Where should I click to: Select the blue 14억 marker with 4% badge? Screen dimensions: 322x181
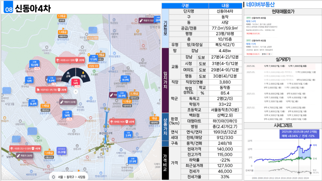click(x=67, y=114)
